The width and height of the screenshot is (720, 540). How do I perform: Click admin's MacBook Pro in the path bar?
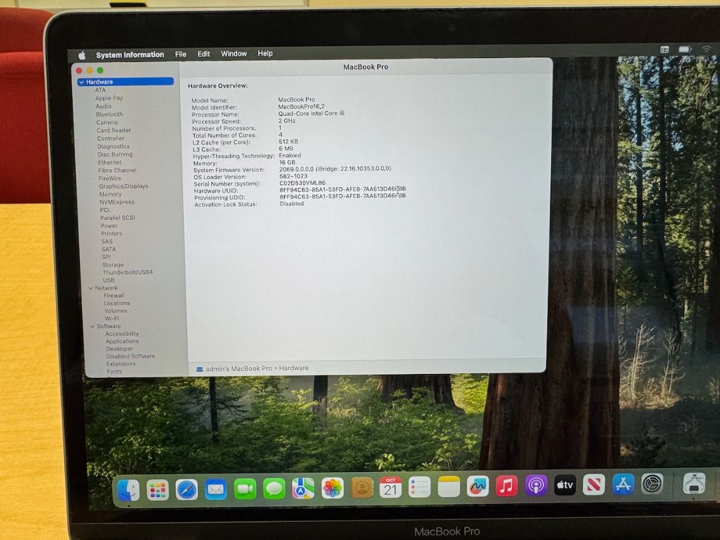tap(238, 368)
